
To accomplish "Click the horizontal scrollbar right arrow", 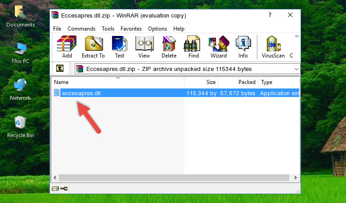I will [296, 178].
